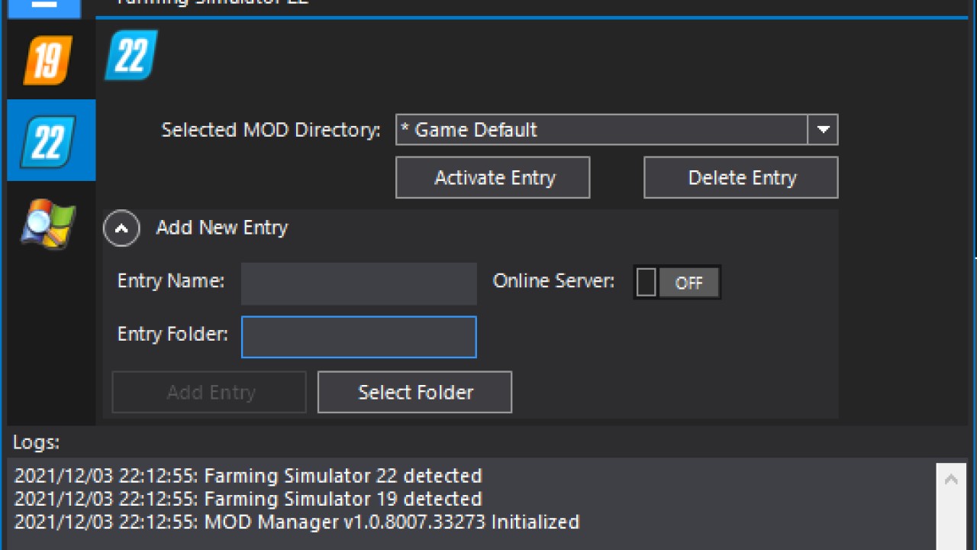Screen dimensions: 977x550
Task: Click the Select Folder button
Action: (415, 393)
